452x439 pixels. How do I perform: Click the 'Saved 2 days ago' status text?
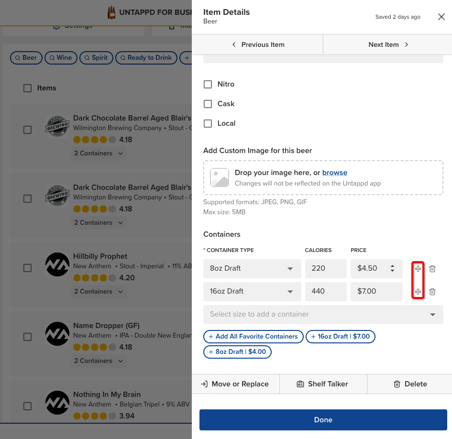point(398,17)
